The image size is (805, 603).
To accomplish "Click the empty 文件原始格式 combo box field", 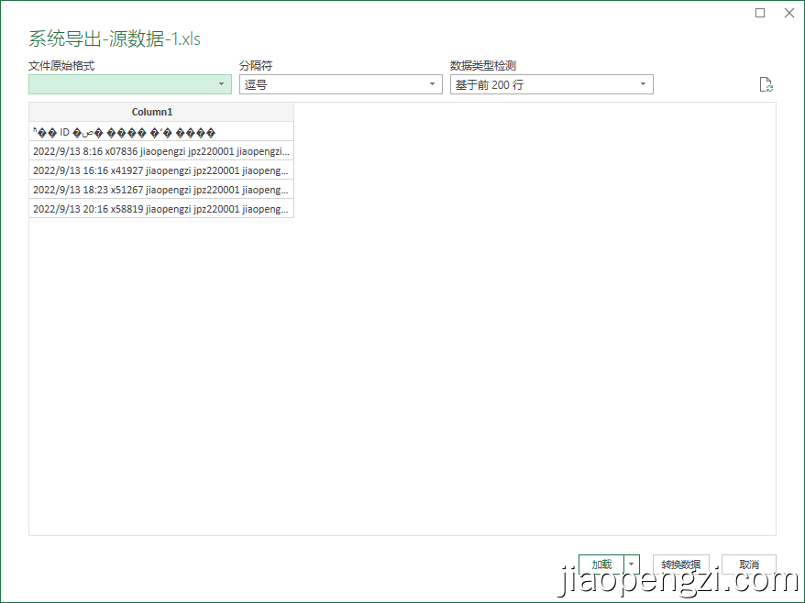I will pos(119,83).
